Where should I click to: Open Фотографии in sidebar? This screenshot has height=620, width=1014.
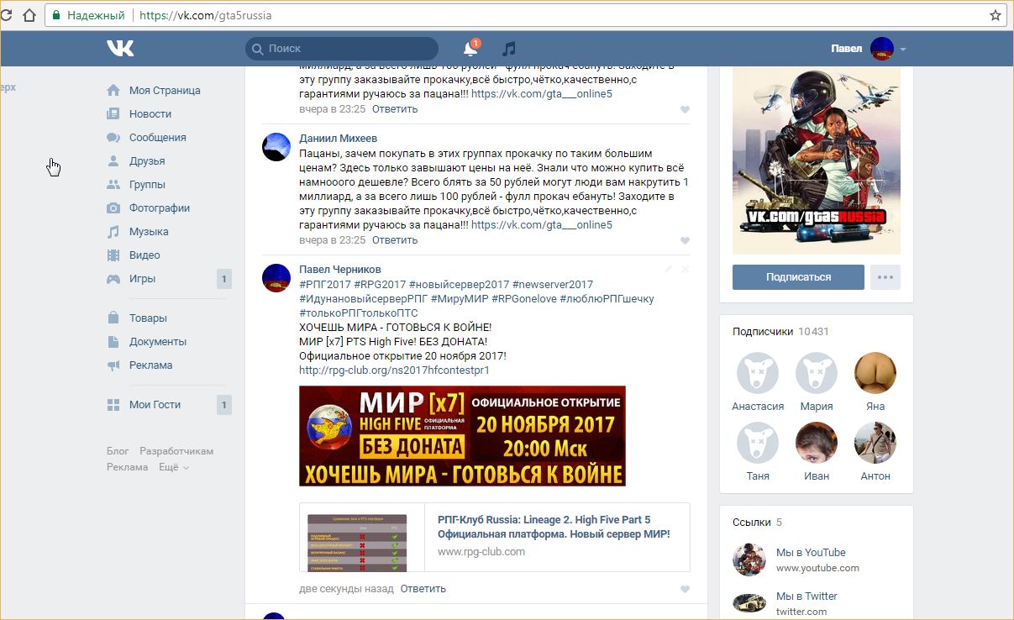coord(160,208)
